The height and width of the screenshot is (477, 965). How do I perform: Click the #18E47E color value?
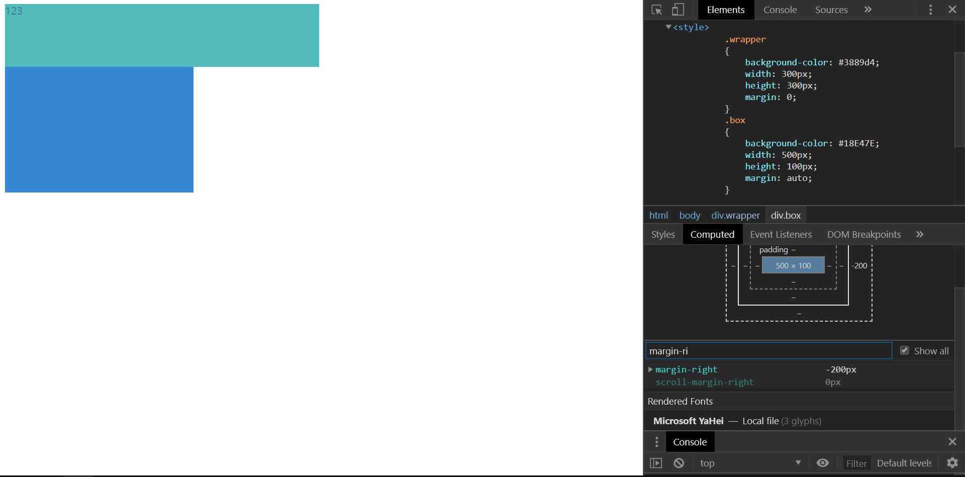point(856,143)
